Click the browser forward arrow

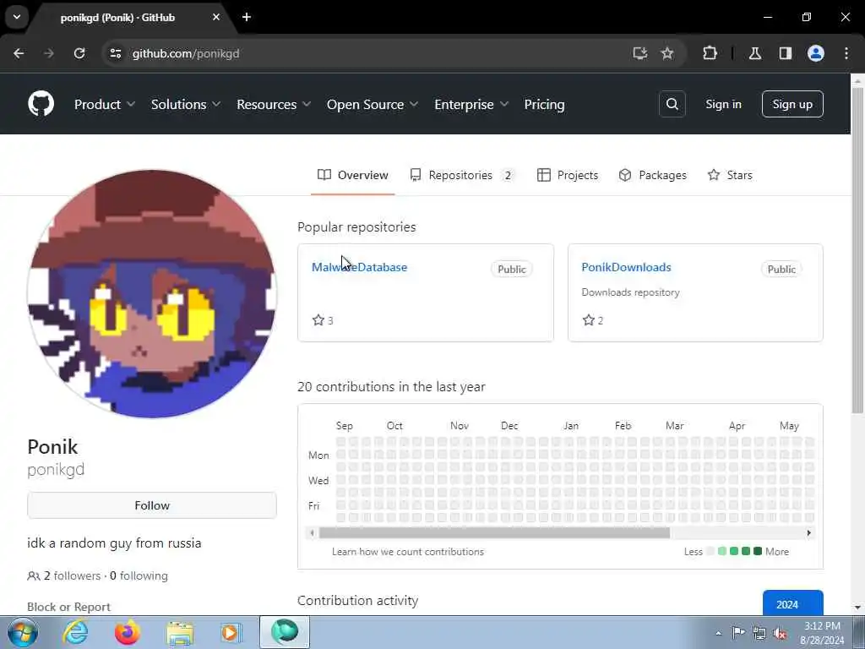pyautogui.click(x=48, y=53)
